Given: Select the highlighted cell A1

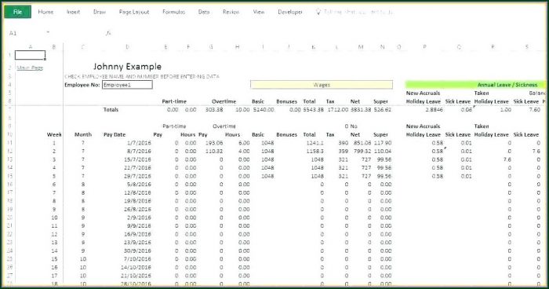Looking at the screenshot, I should pos(30,55).
